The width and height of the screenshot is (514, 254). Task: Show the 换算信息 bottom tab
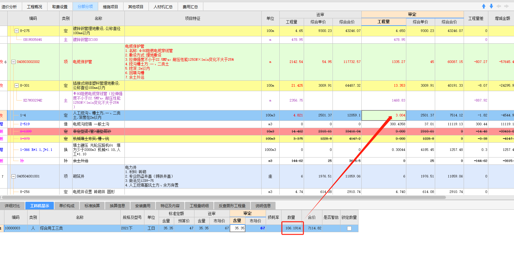point(117,206)
